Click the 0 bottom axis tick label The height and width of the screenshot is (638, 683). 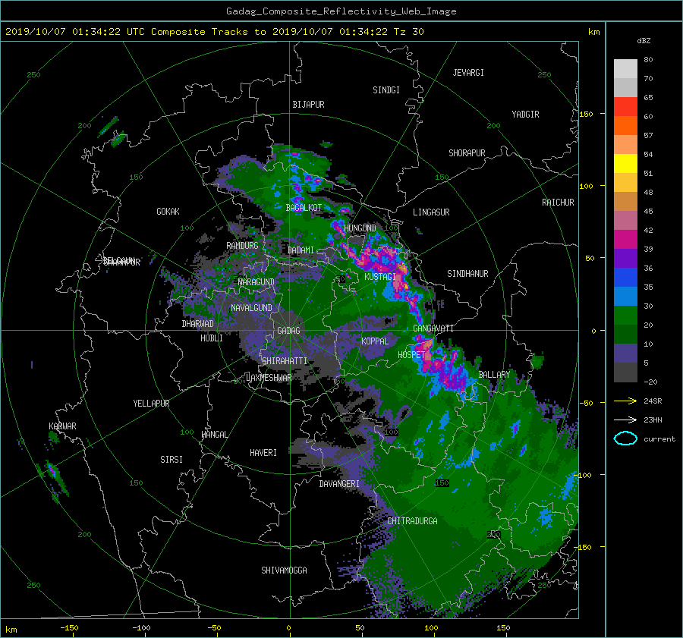288,628
